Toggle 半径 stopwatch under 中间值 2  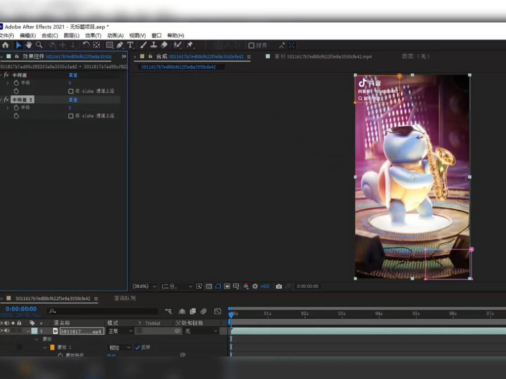pos(16,108)
